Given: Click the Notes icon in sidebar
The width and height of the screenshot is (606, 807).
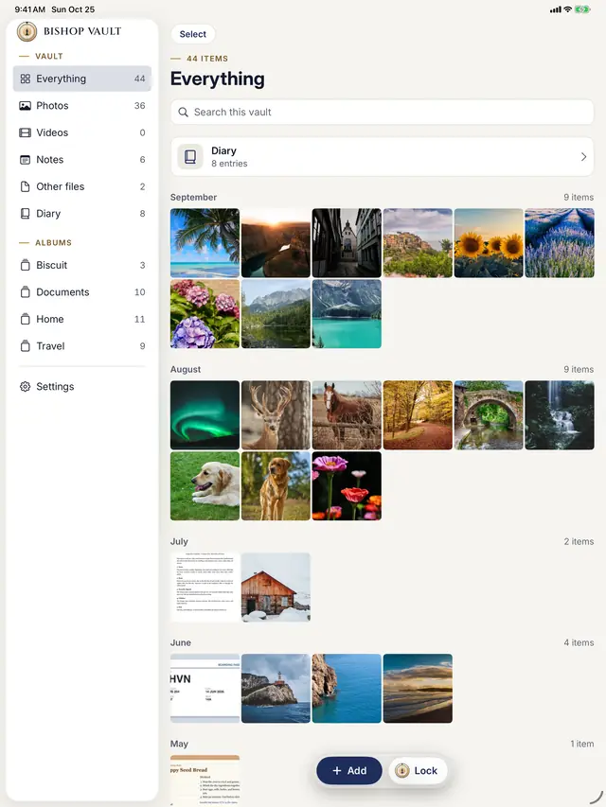Looking at the screenshot, I should pos(25,160).
